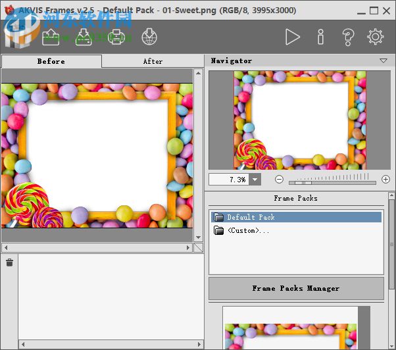Click the settings panel scrollbar thumb
Viewport: 396px width, 350px height.
point(391,244)
